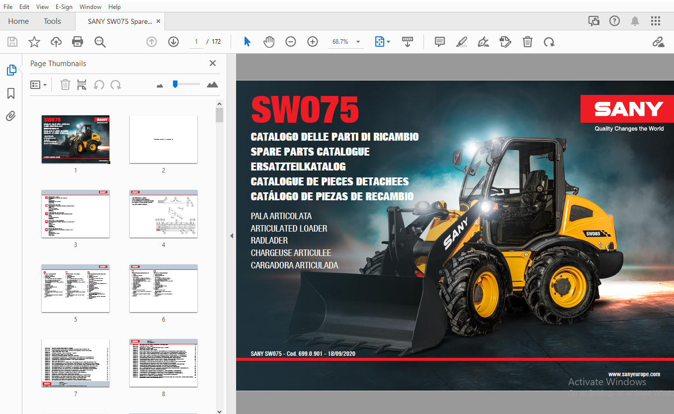This screenshot has height=414, width=674.
Task: Delete selected pages in thumbnails panel
Action: click(65, 84)
